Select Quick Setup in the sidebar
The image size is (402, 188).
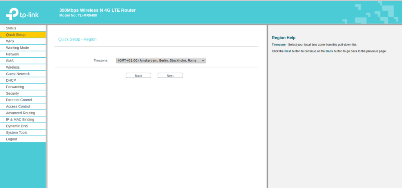pyautogui.click(x=16, y=35)
